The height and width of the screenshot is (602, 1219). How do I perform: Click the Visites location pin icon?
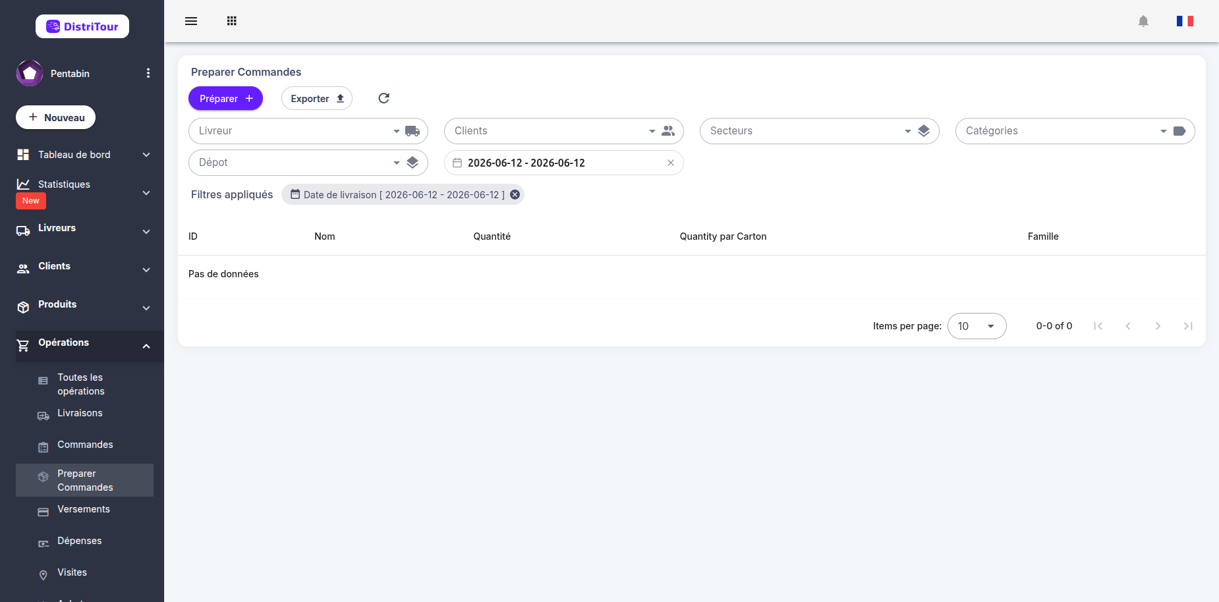[43, 576]
